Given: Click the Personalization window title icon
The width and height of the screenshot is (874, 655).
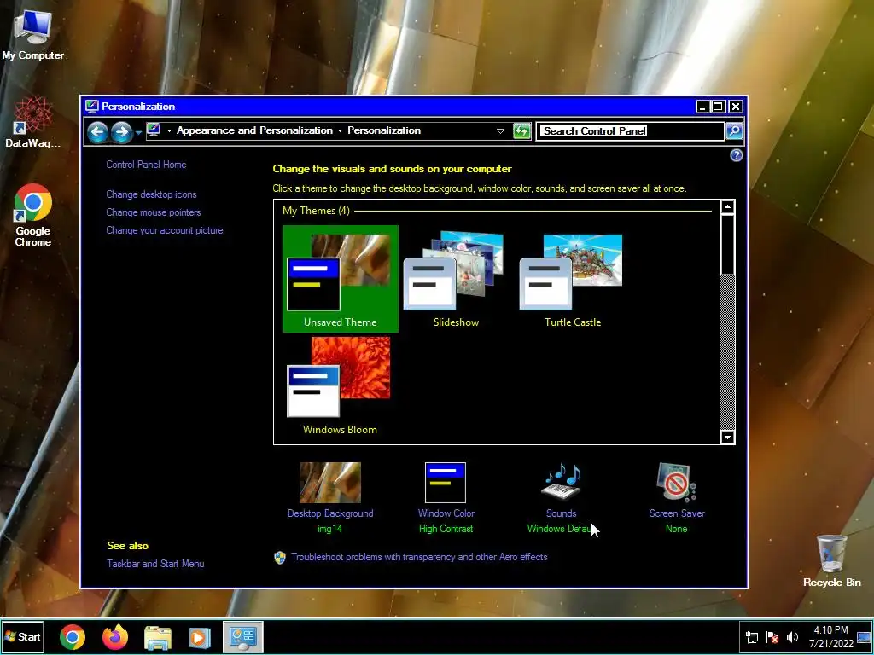Looking at the screenshot, I should pos(92,107).
